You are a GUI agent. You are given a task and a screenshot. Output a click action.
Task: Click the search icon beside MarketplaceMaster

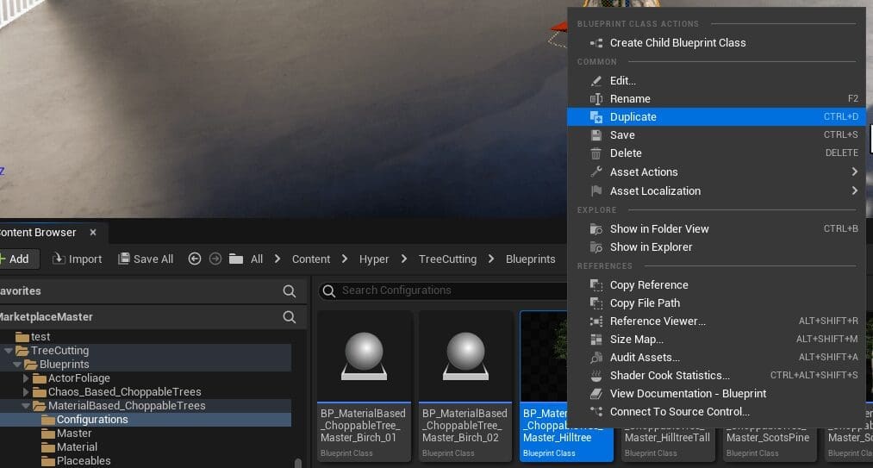290,317
